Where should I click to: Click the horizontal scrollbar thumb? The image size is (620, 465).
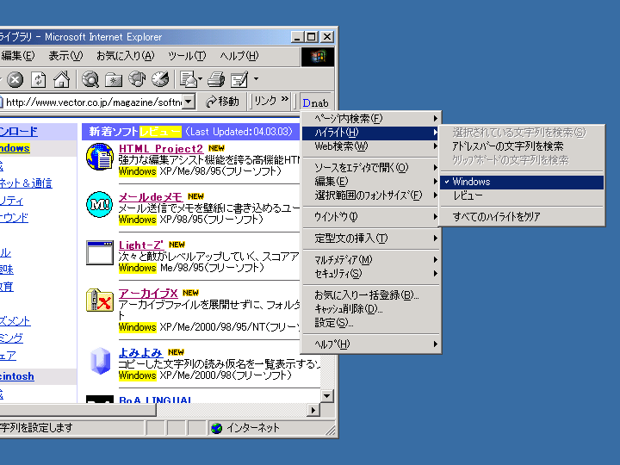77,410
